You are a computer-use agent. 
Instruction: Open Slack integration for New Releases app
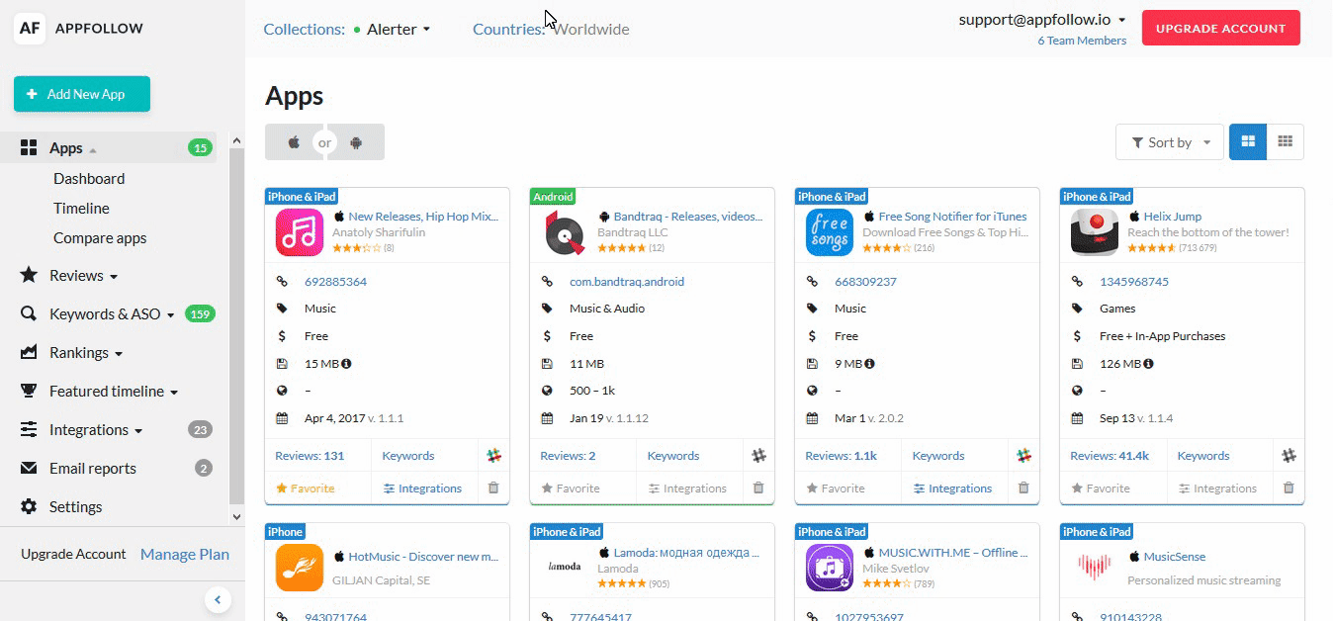(x=494, y=456)
